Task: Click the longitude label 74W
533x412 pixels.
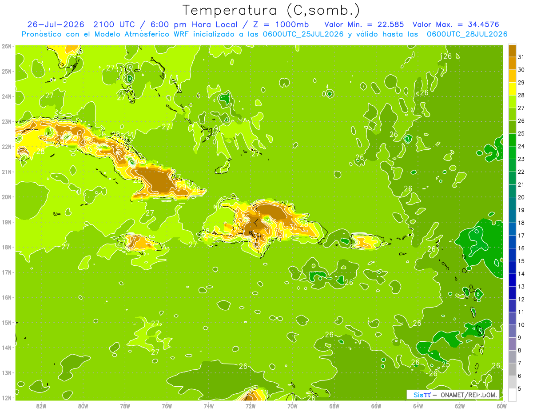Action: (208, 406)
